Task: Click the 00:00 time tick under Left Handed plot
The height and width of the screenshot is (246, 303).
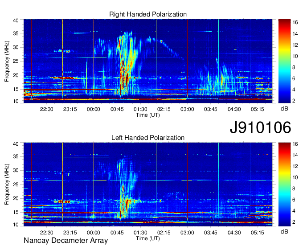Action: 94,233
